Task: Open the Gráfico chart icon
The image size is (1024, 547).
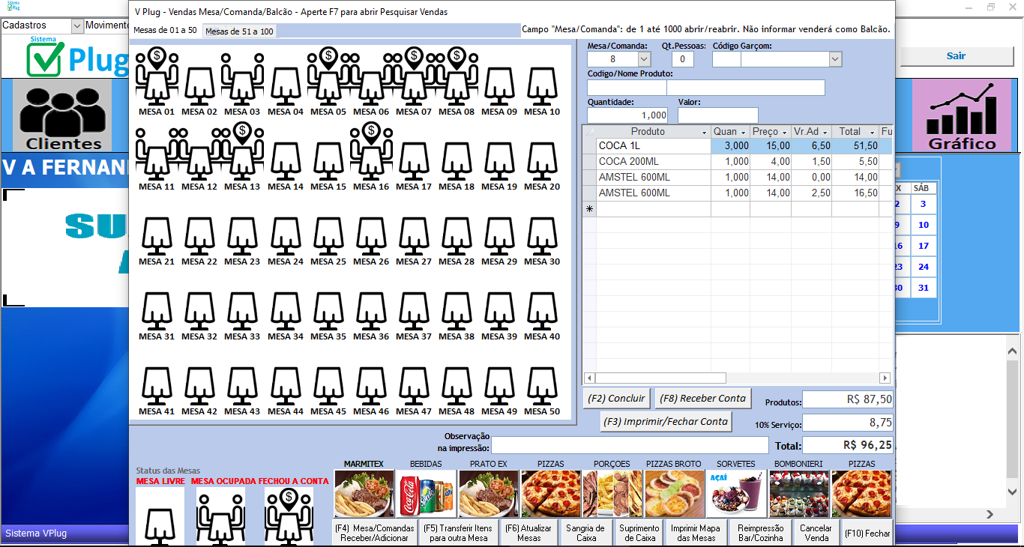Action: click(963, 116)
